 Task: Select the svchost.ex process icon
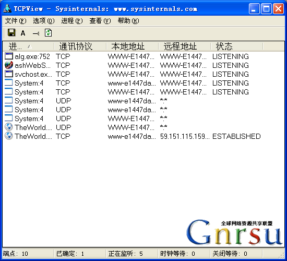[x=9, y=74]
